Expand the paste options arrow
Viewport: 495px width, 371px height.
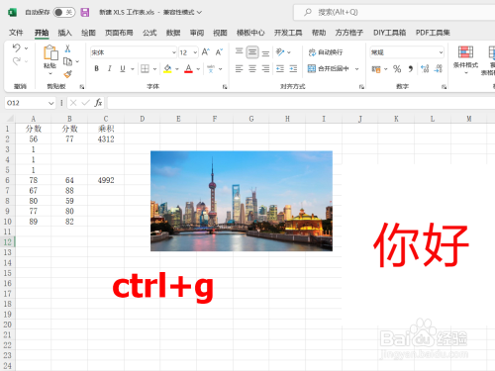click(x=50, y=73)
